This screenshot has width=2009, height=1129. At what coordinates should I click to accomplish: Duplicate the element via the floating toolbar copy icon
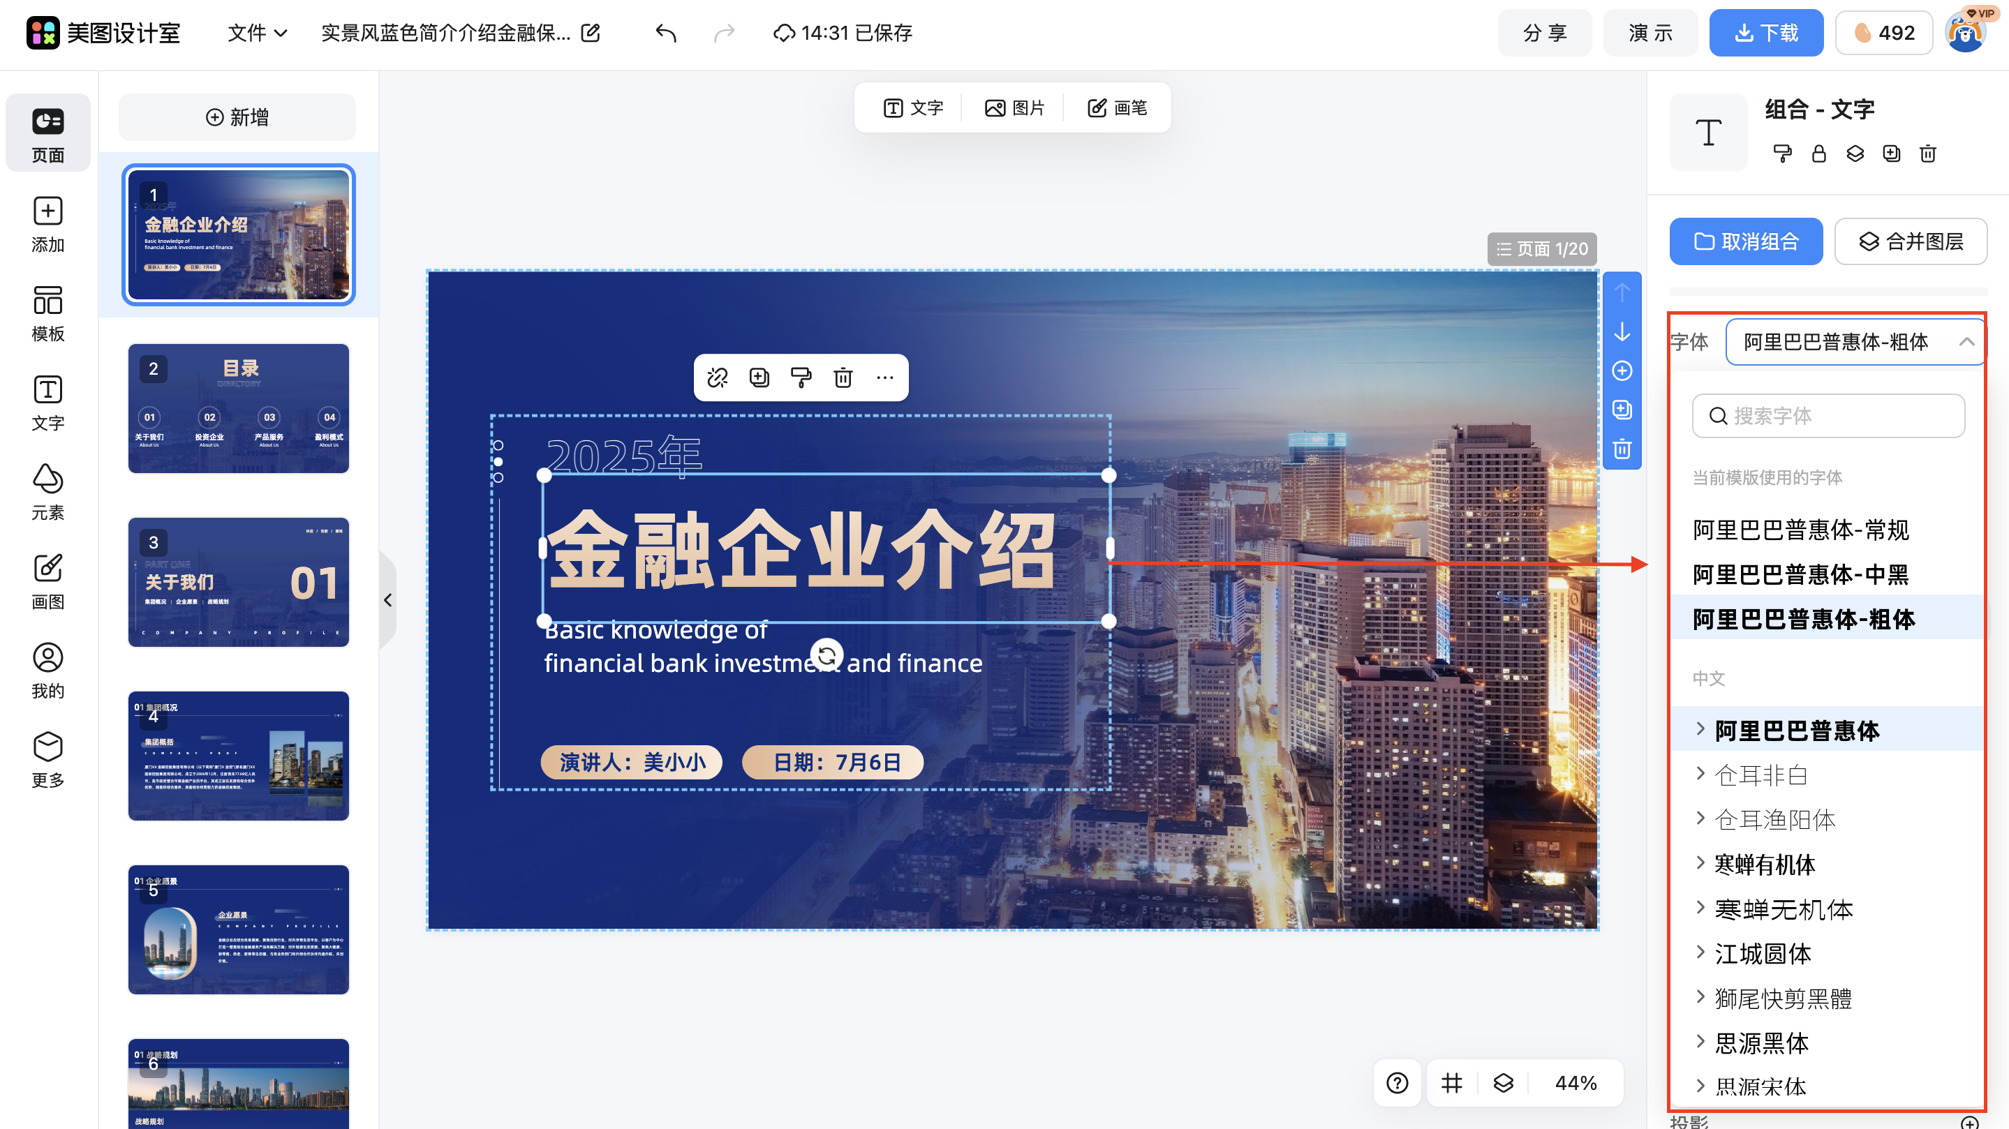759,377
